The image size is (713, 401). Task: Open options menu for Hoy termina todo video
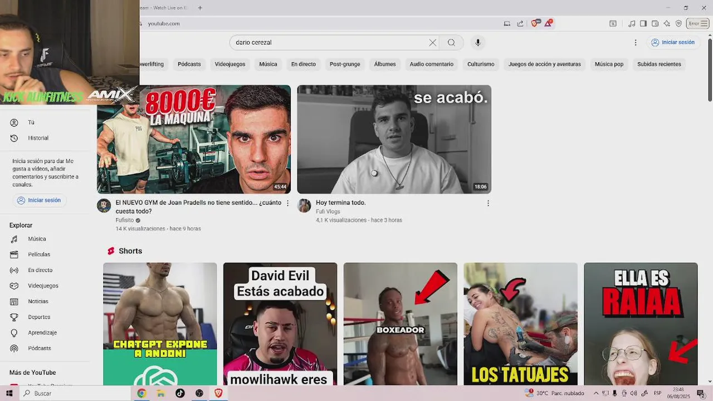[488, 203]
